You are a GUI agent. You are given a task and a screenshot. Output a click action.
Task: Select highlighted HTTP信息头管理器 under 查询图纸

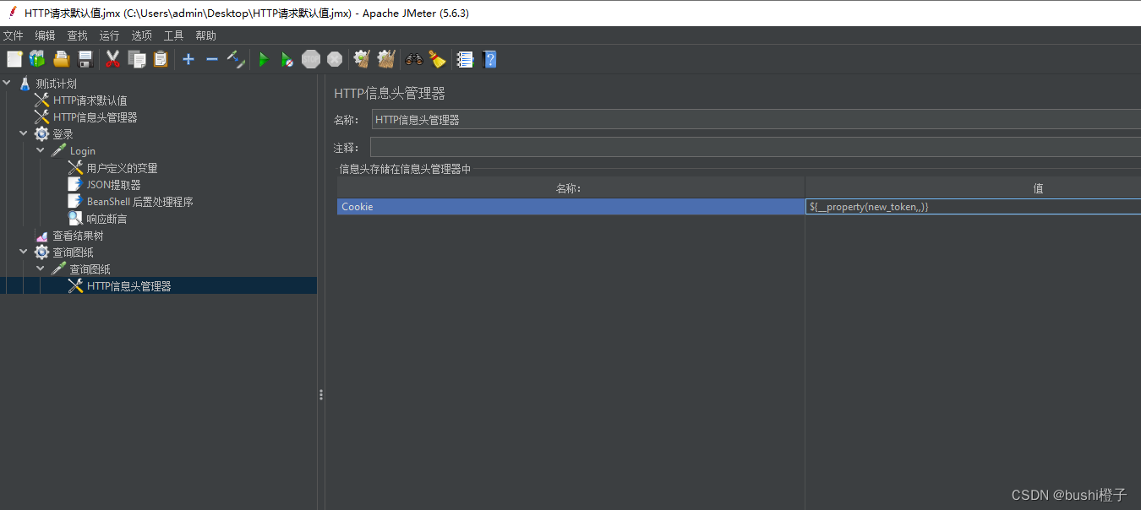click(x=129, y=286)
